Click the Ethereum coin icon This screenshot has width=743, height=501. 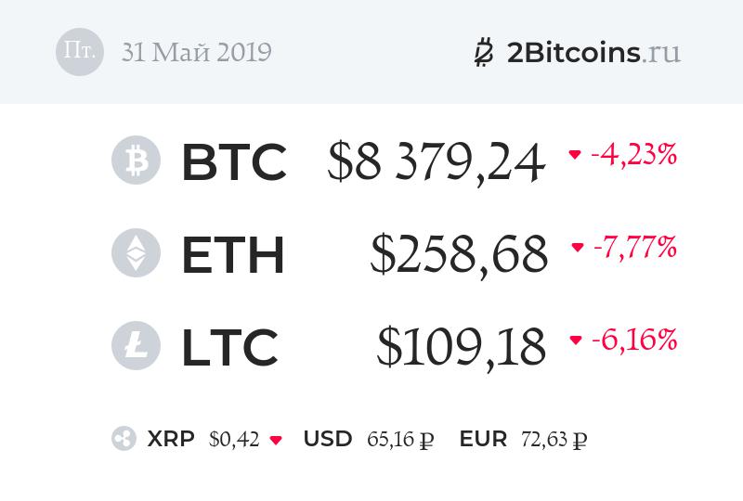point(136,253)
